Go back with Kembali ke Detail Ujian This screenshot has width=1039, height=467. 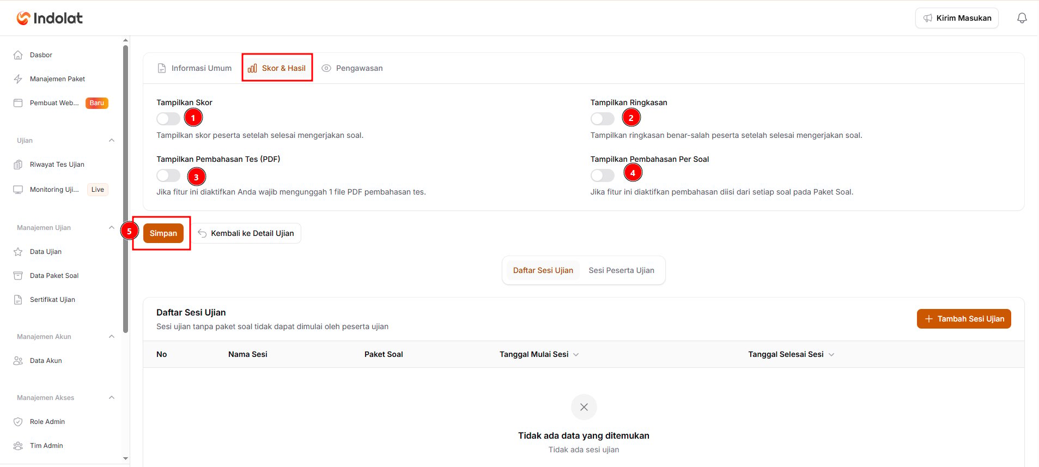coord(246,233)
